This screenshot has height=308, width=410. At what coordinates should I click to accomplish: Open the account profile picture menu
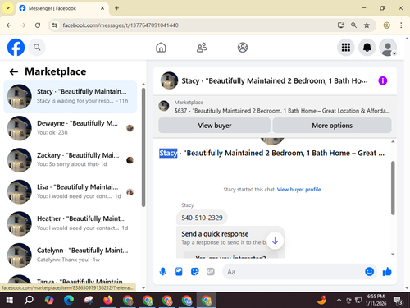pyautogui.click(x=388, y=48)
